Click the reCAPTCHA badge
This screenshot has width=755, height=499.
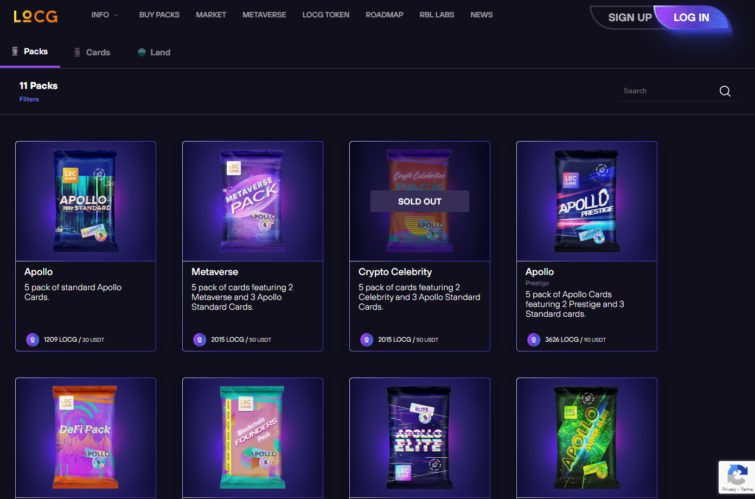[x=737, y=477]
